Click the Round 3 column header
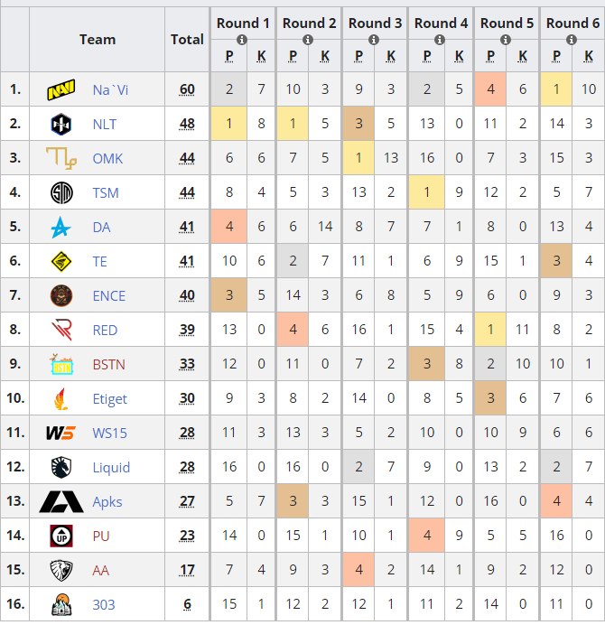 pos(375,23)
